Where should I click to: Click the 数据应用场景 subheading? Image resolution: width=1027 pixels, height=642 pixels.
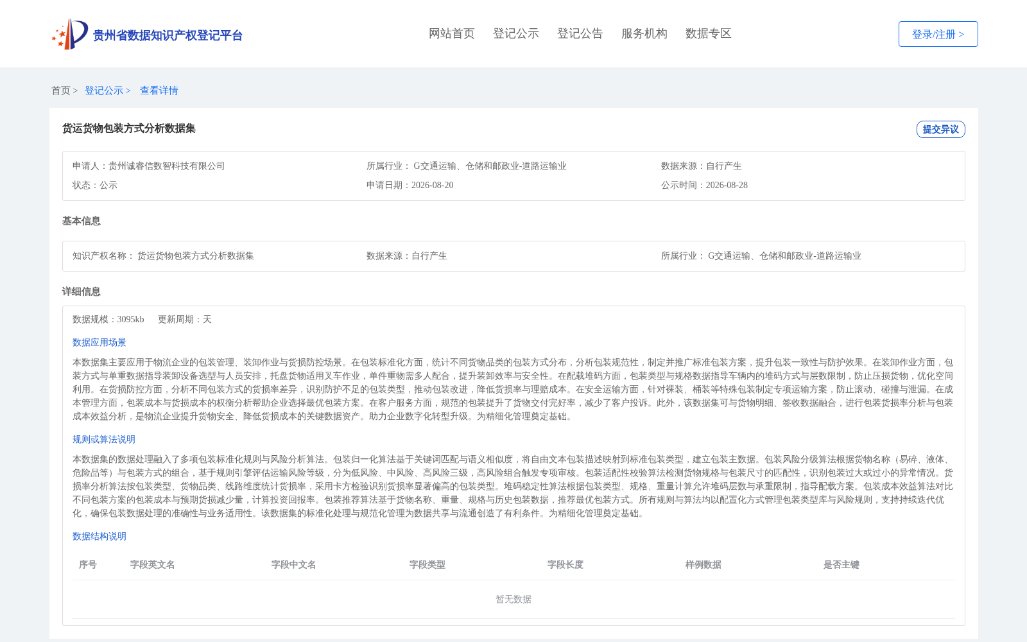pos(99,342)
